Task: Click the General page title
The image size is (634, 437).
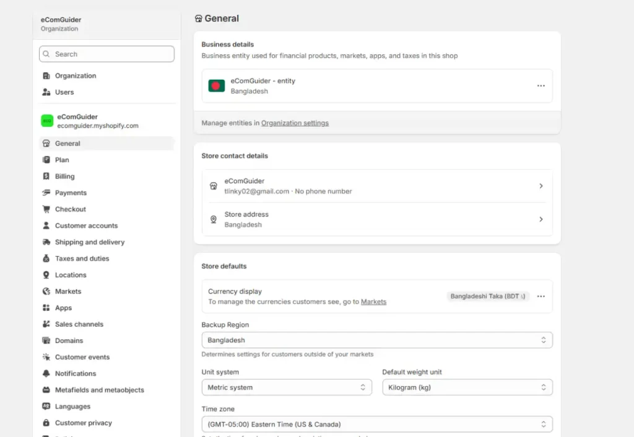Action: click(x=222, y=18)
